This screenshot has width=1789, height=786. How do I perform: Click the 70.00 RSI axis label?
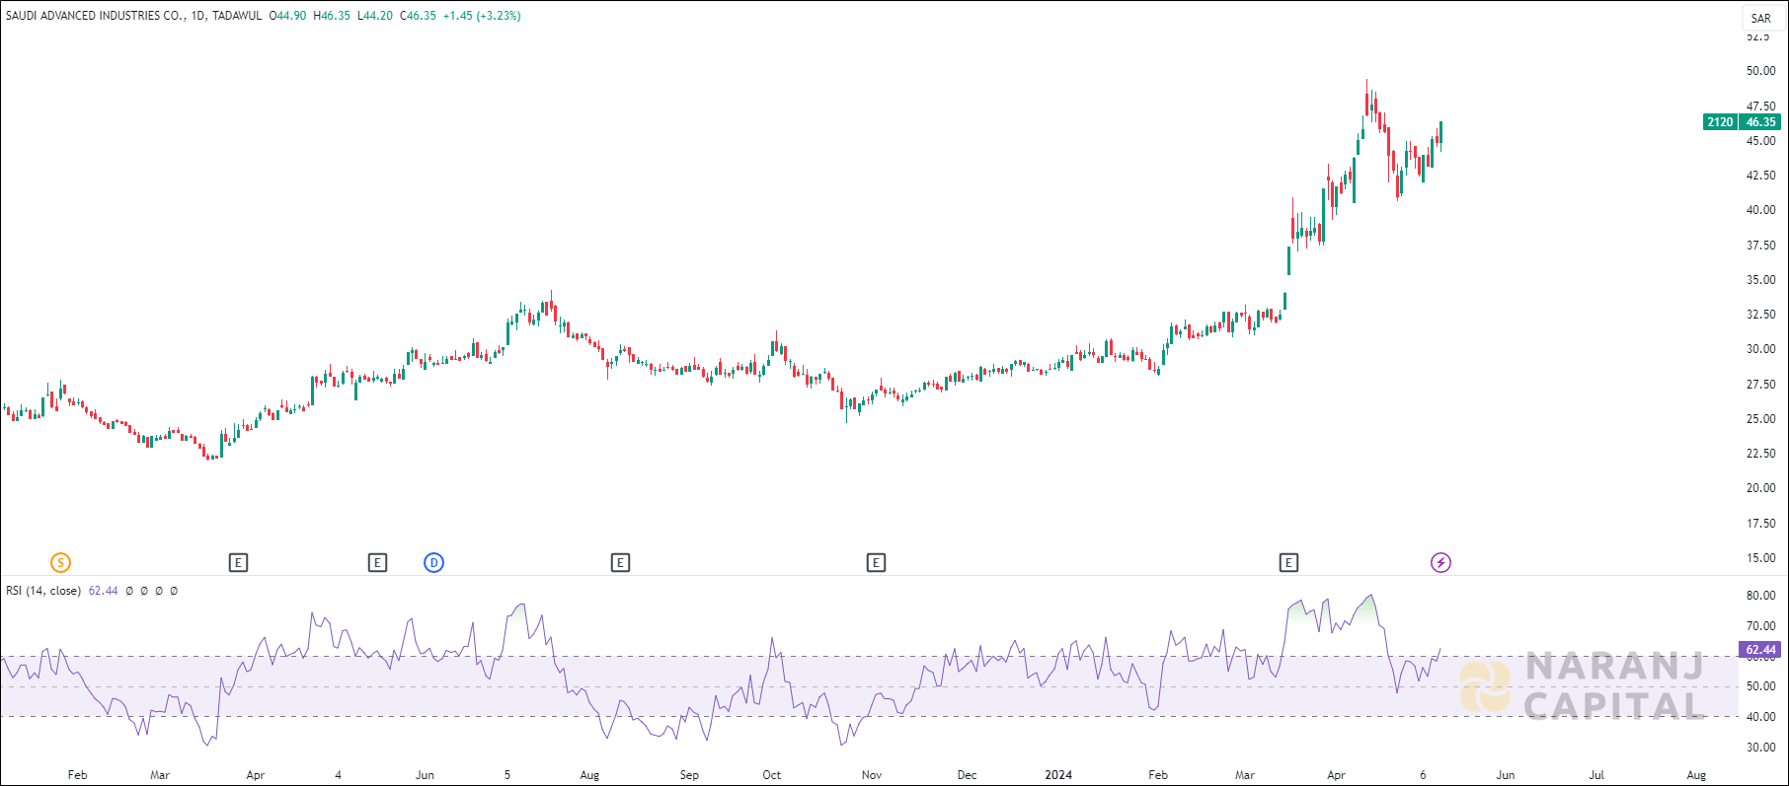(1760, 626)
